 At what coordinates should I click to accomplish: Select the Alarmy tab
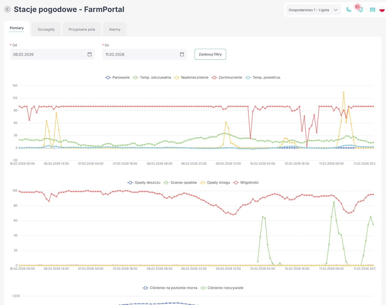click(115, 30)
